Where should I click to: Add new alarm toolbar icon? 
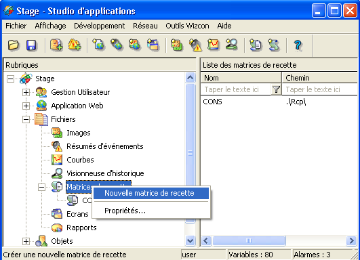coord(75,45)
